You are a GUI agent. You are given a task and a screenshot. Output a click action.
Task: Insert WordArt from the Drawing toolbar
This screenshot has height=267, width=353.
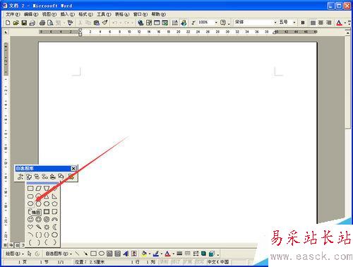[x=126, y=254]
